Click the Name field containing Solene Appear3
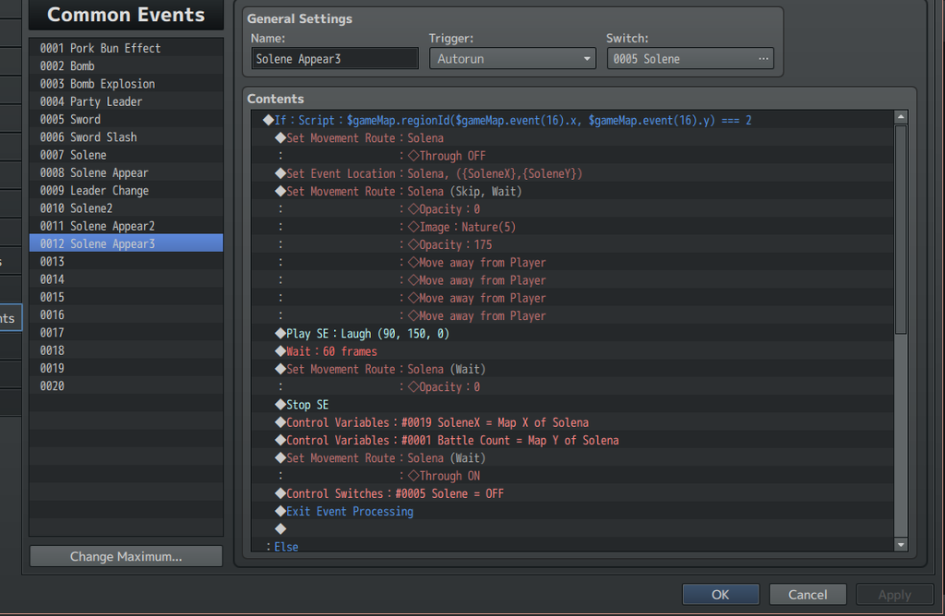The height and width of the screenshot is (616, 945). pos(335,59)
